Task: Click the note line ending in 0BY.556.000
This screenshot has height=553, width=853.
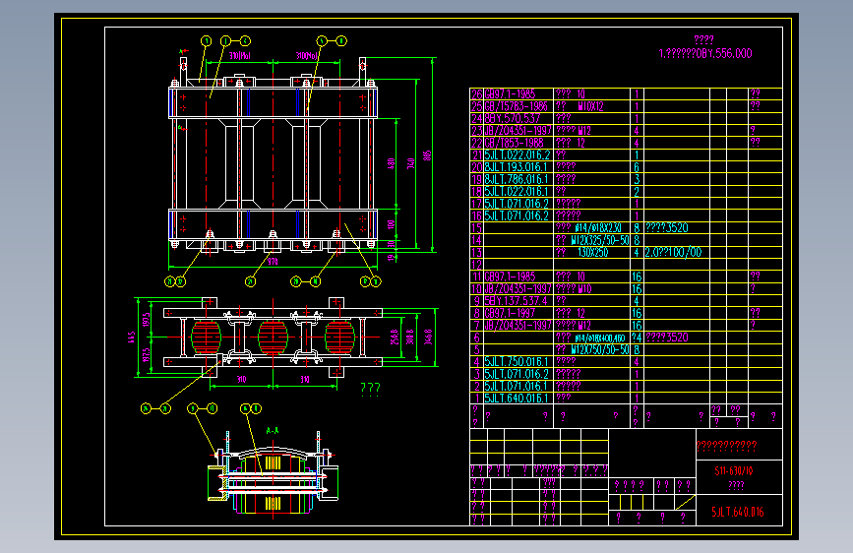Action: pyautogui.click(x=705, y=53)
